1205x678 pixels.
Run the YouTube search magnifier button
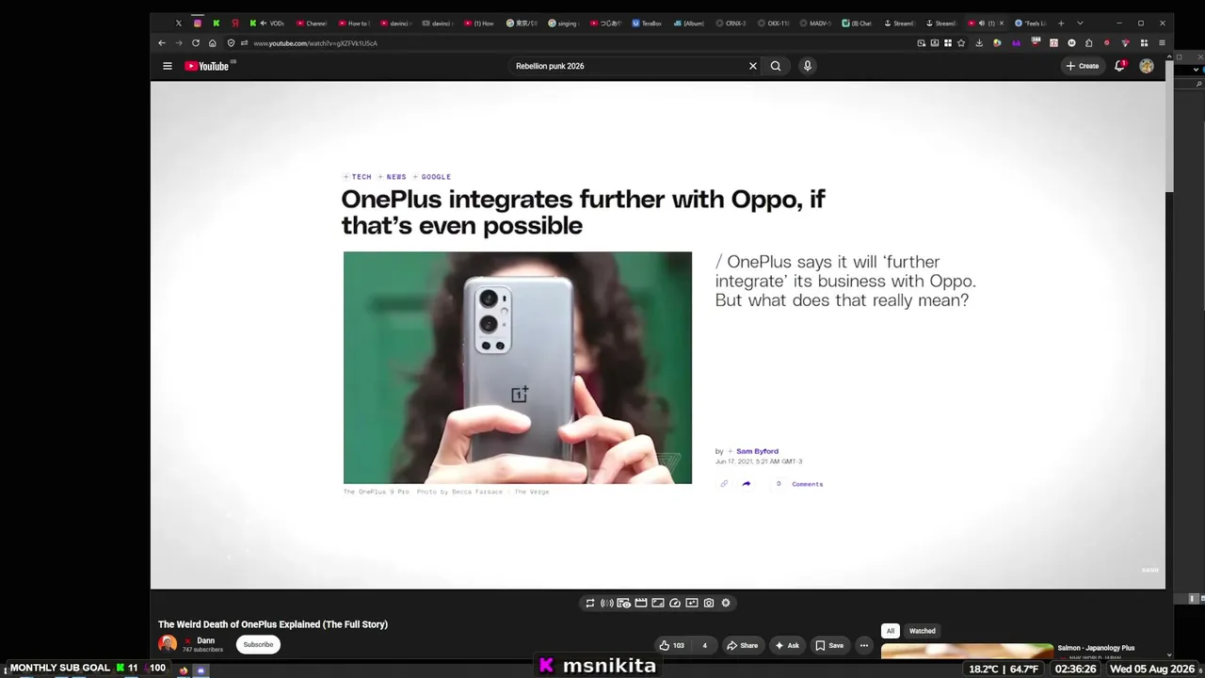[x=776, y=66]
